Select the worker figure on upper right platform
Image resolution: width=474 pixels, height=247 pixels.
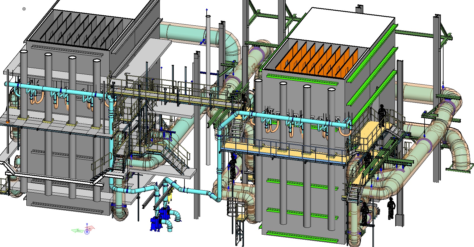(382, 115)
